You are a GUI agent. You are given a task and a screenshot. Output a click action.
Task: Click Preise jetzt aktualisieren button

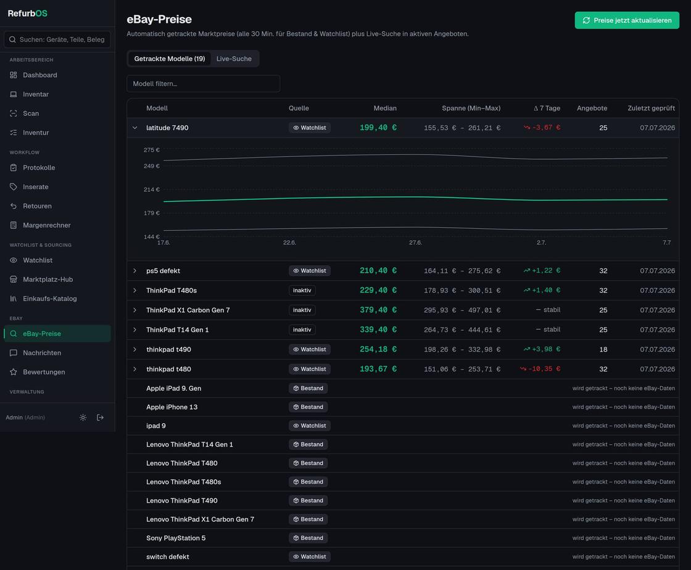click(x=627, y=20)
